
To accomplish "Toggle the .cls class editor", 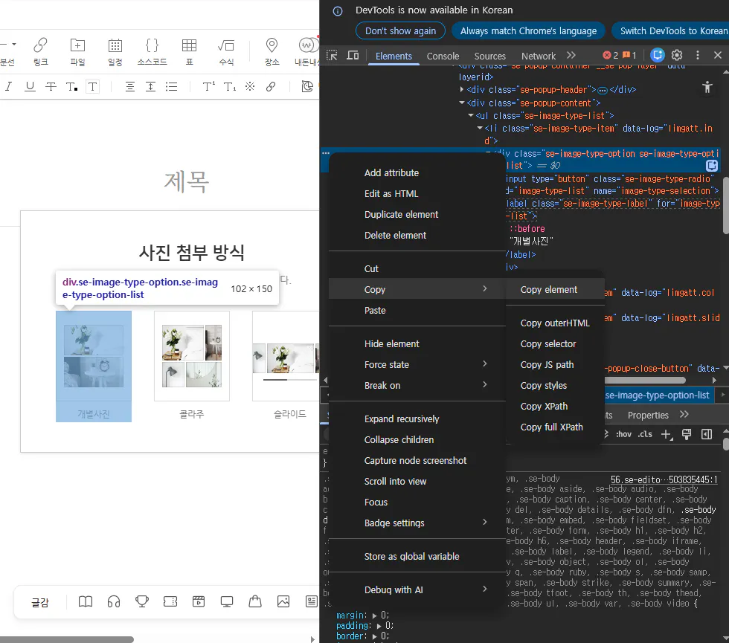I will click(x=645, y=434).
